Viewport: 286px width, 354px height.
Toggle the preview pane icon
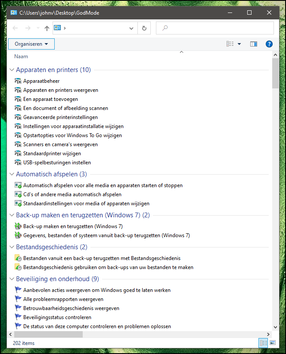(x=254, y=44)
